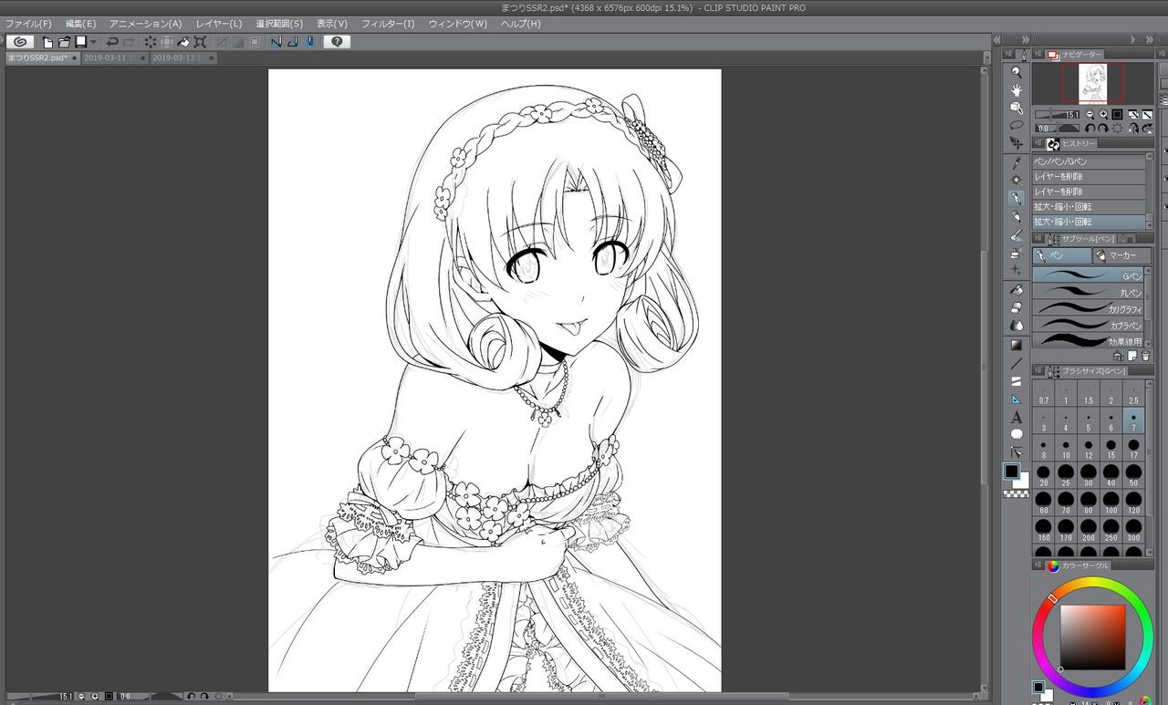Viewport: 1168px width, 705px height.
Task: Click the Clear (dotted circle) icon
Action: point(150,42)
